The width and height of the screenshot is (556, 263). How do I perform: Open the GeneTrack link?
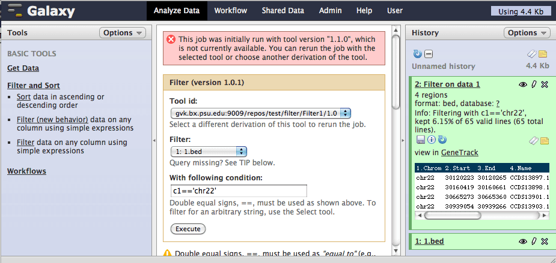point(459,153)
